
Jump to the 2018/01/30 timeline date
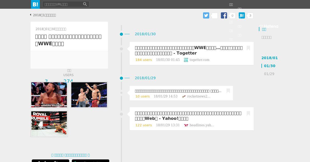[x=145, y=34]
